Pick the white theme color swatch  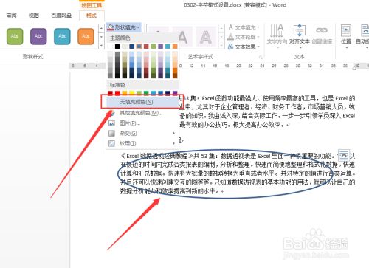click(x=110, y=47)
